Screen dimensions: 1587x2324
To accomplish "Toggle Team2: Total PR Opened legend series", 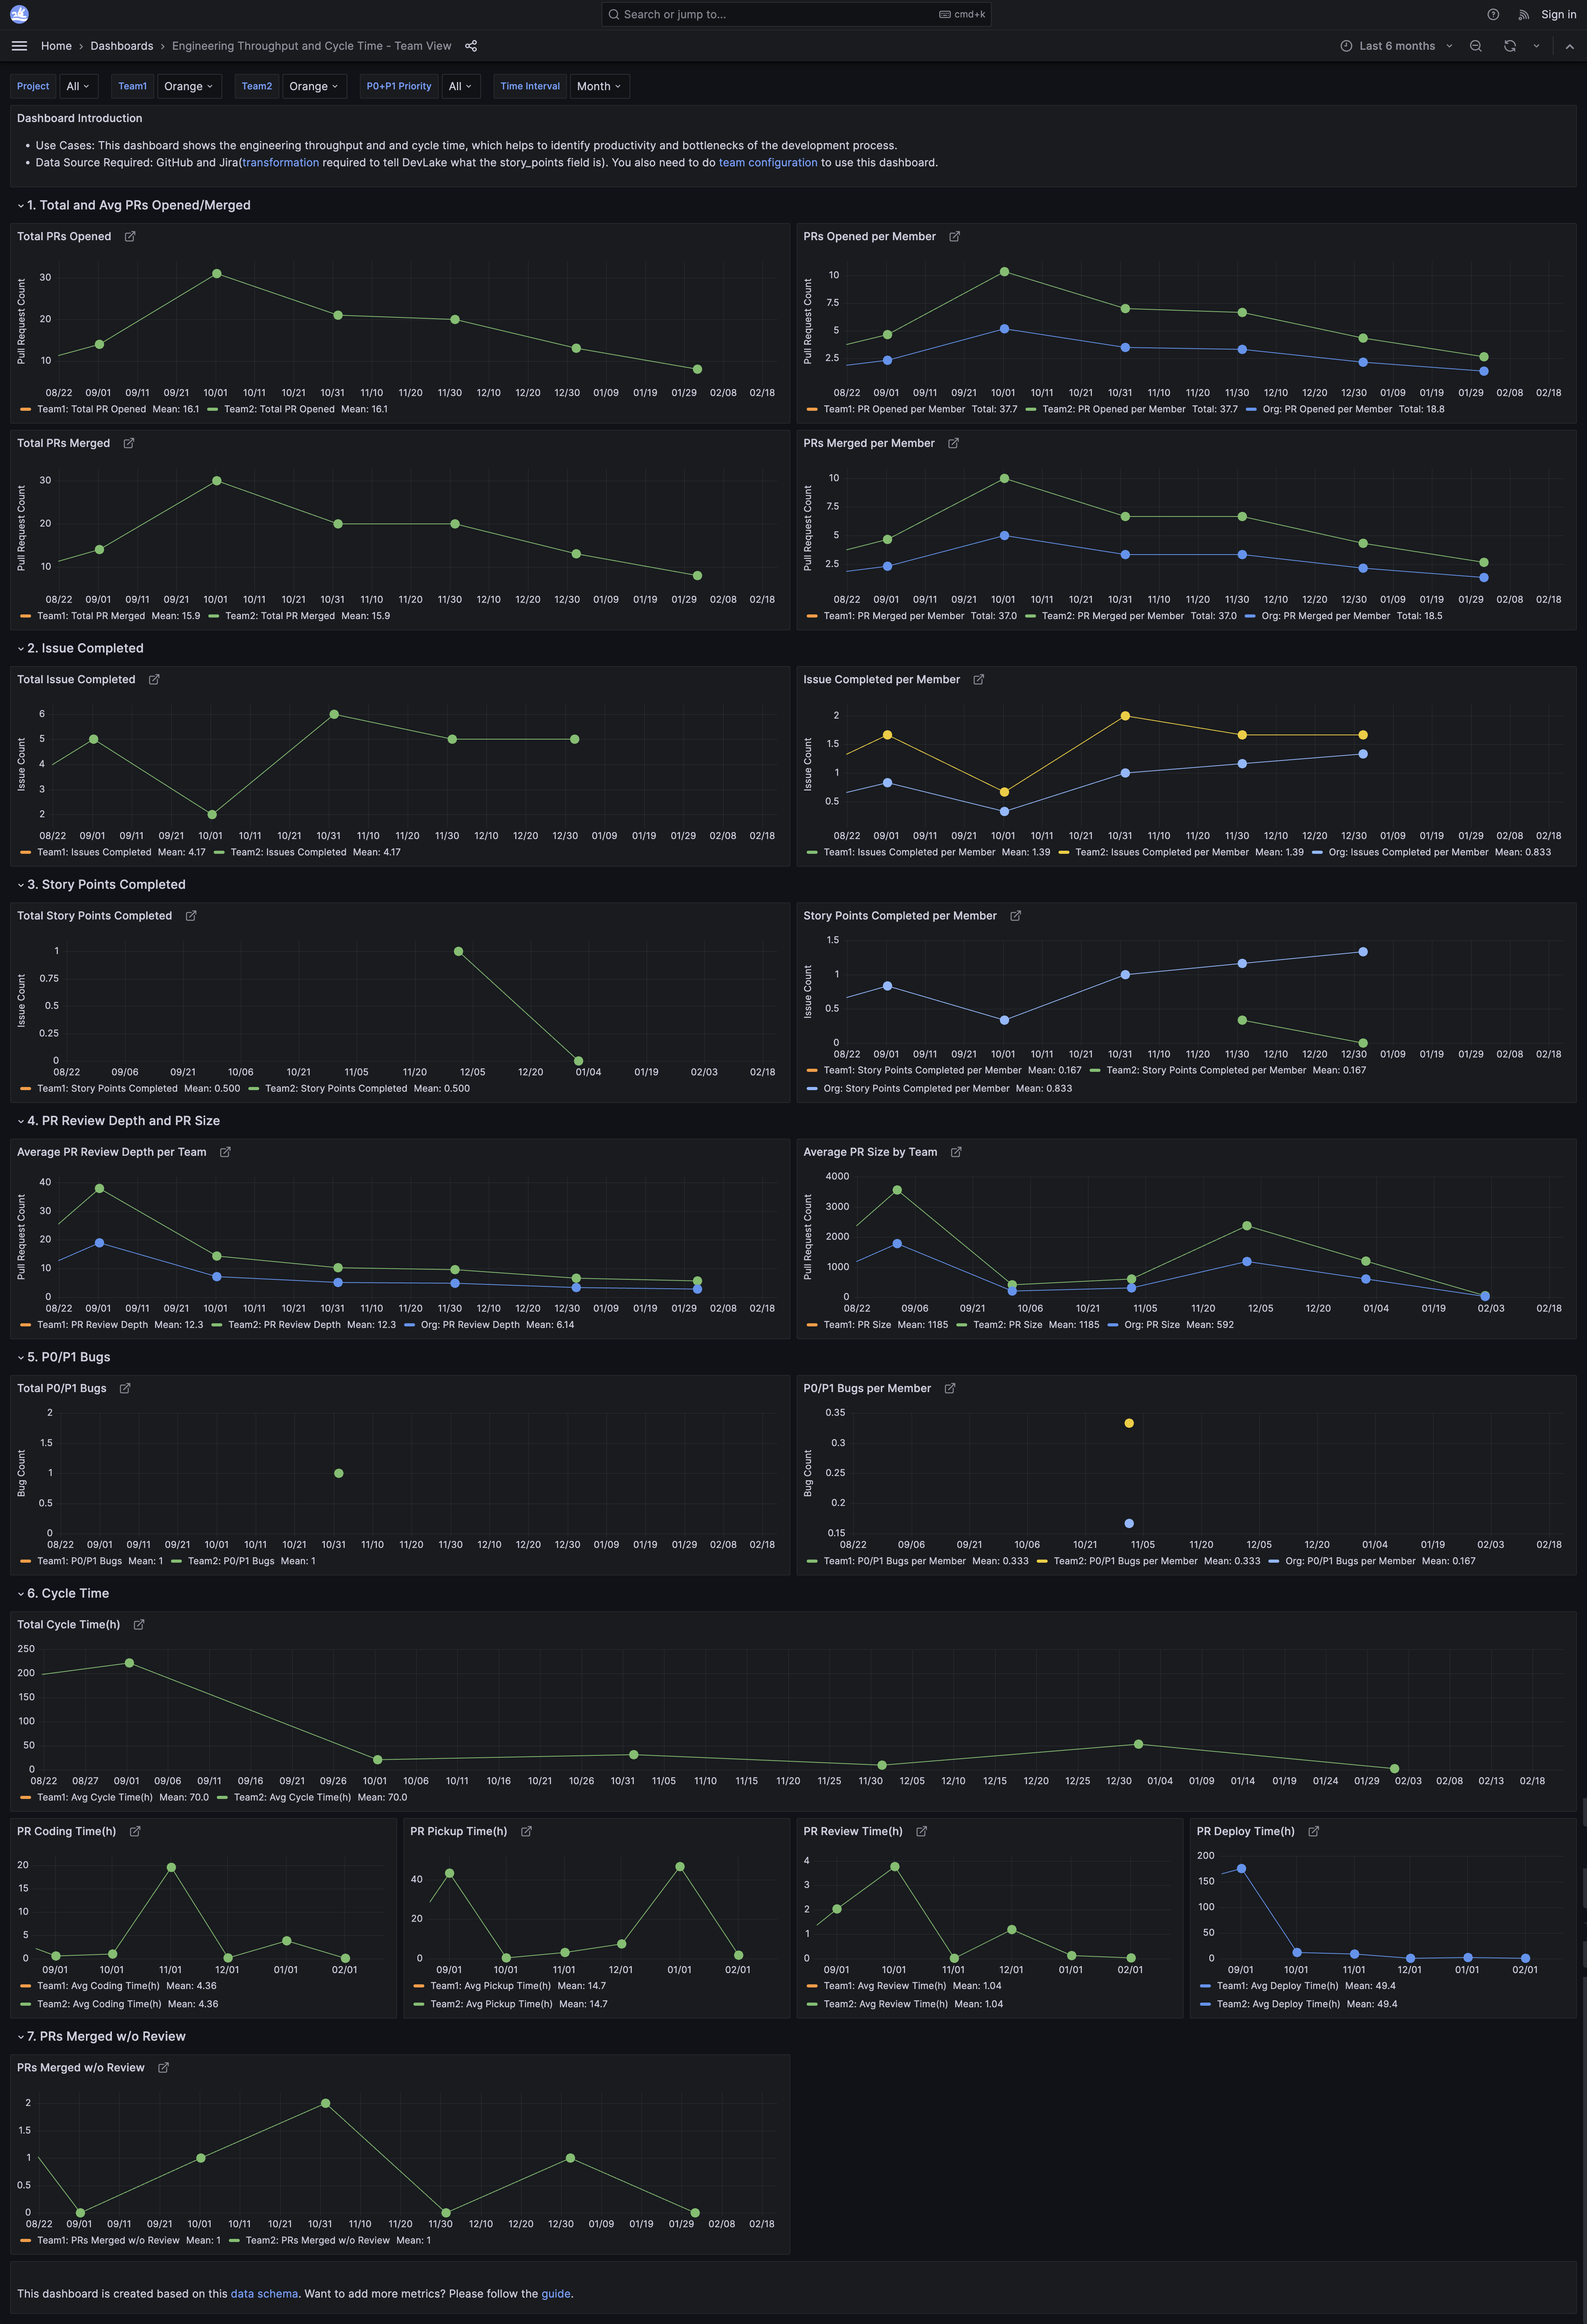I will click(x=279, y=409).
